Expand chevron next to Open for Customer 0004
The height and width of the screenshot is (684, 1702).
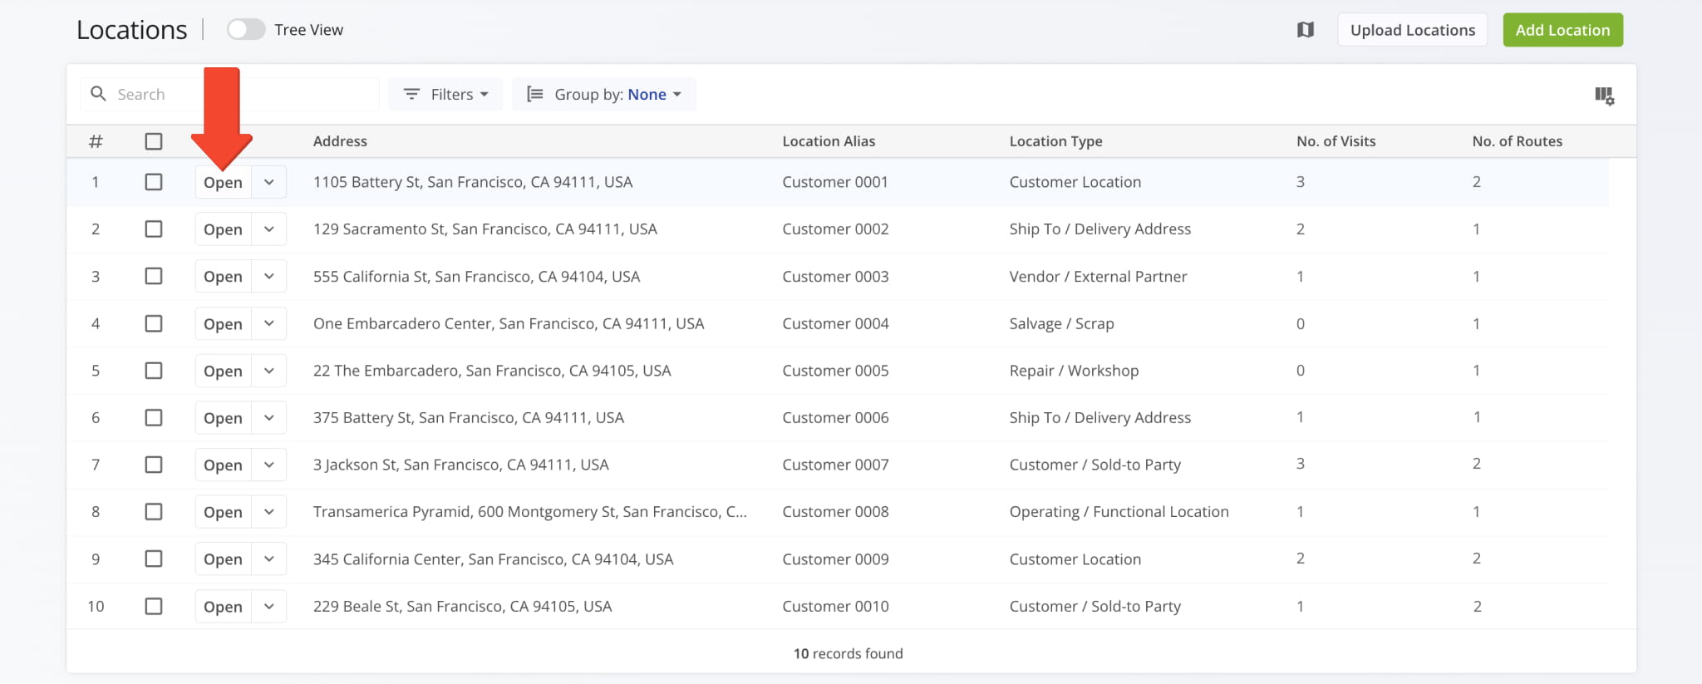[x=269, y=323]
